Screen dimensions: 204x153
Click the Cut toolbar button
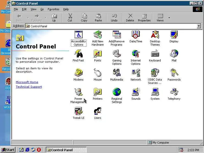point(70,18)
